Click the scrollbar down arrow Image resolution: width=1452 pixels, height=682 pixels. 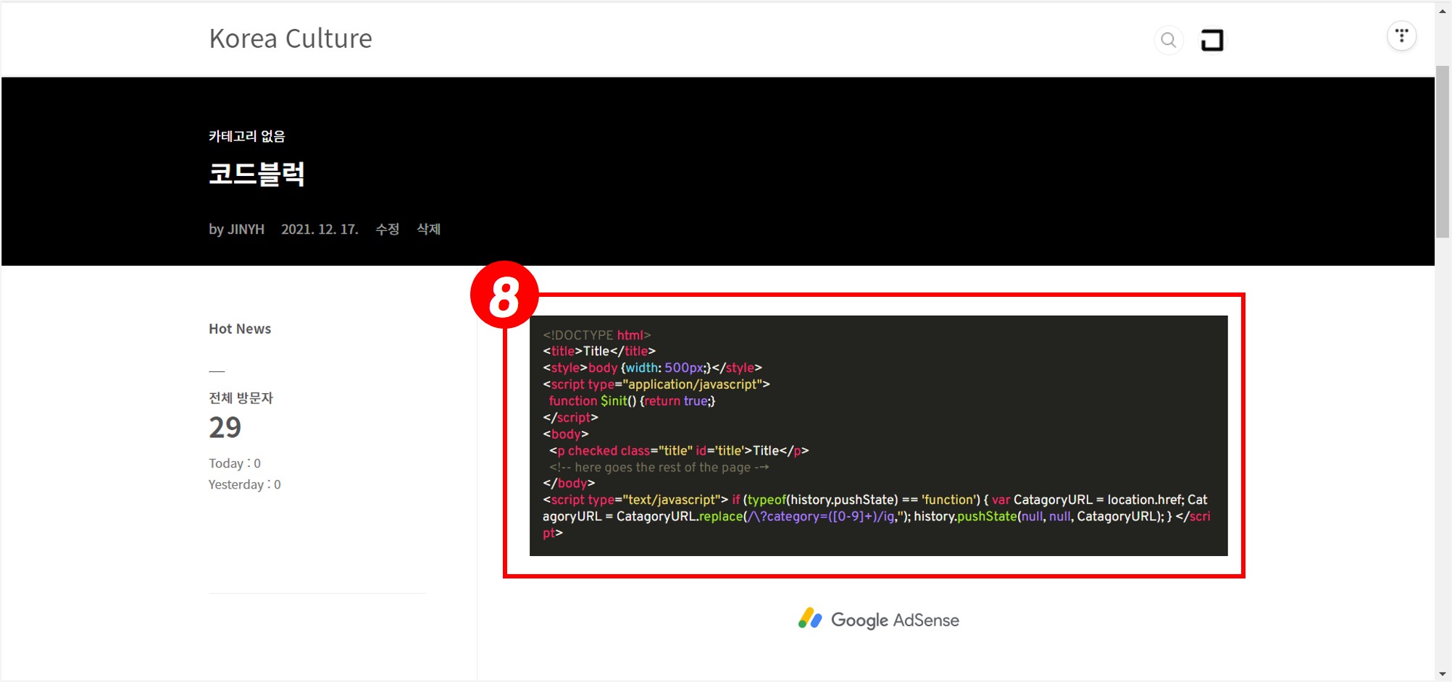(1443, 674)
